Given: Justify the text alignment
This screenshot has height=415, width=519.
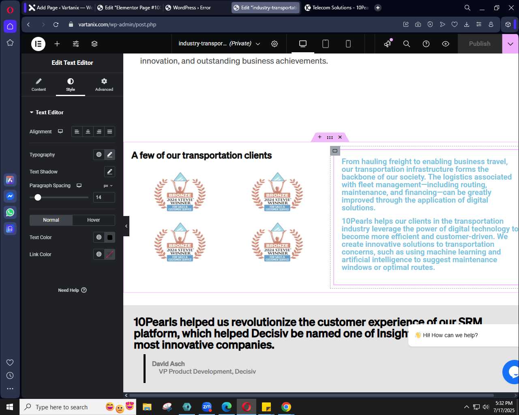Looking at the screenshot, I should 109,132.
